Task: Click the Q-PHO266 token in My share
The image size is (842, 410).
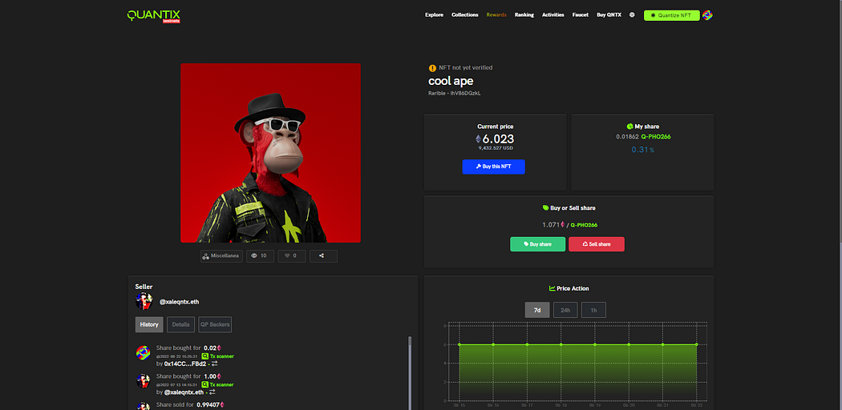Action: pos(656,137)
